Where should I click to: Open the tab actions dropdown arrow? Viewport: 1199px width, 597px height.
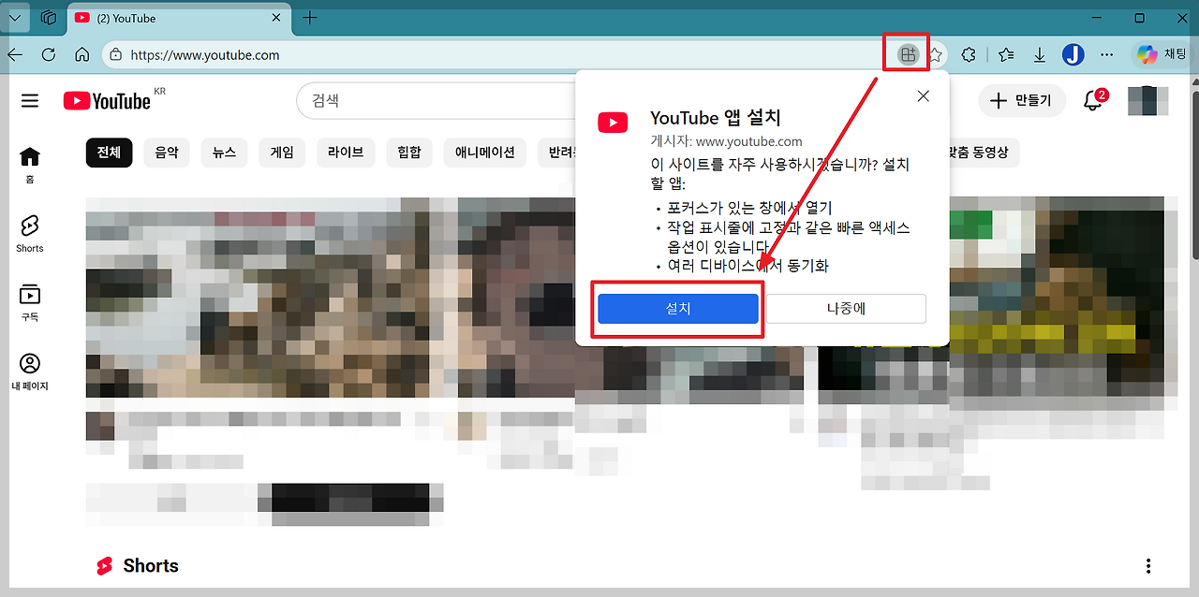[x=15, y=18]
